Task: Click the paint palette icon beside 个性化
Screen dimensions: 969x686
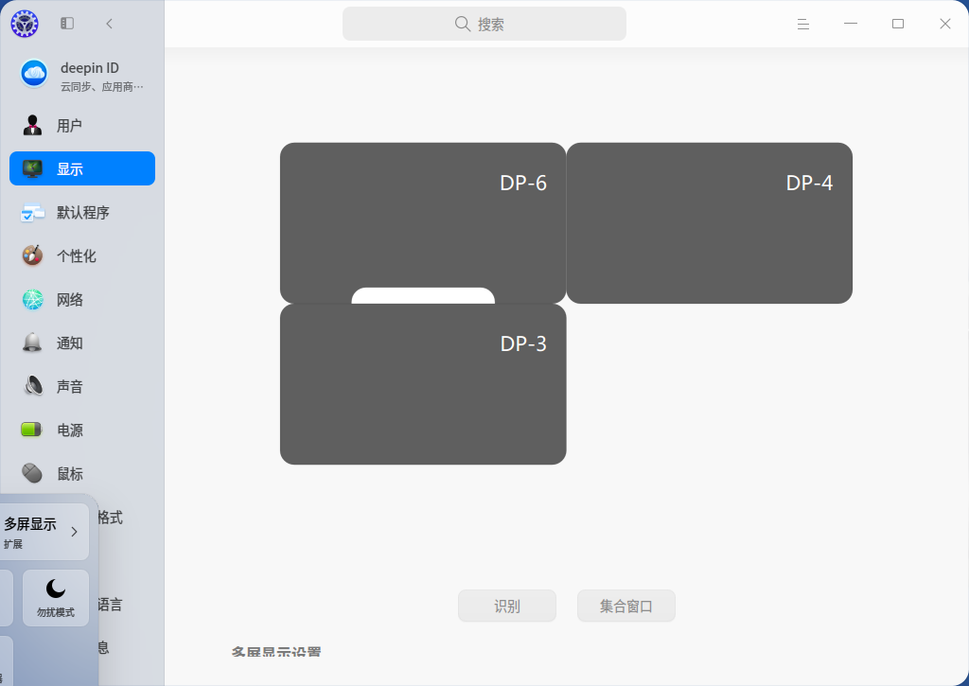Action: [x=32, y=255]
